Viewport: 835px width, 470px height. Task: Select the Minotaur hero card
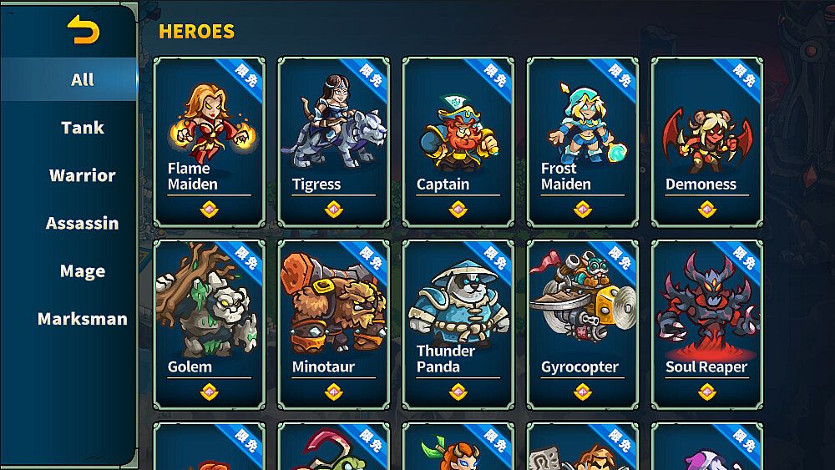click(334, 325)
